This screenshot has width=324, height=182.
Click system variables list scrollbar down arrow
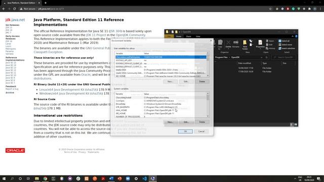208,116
